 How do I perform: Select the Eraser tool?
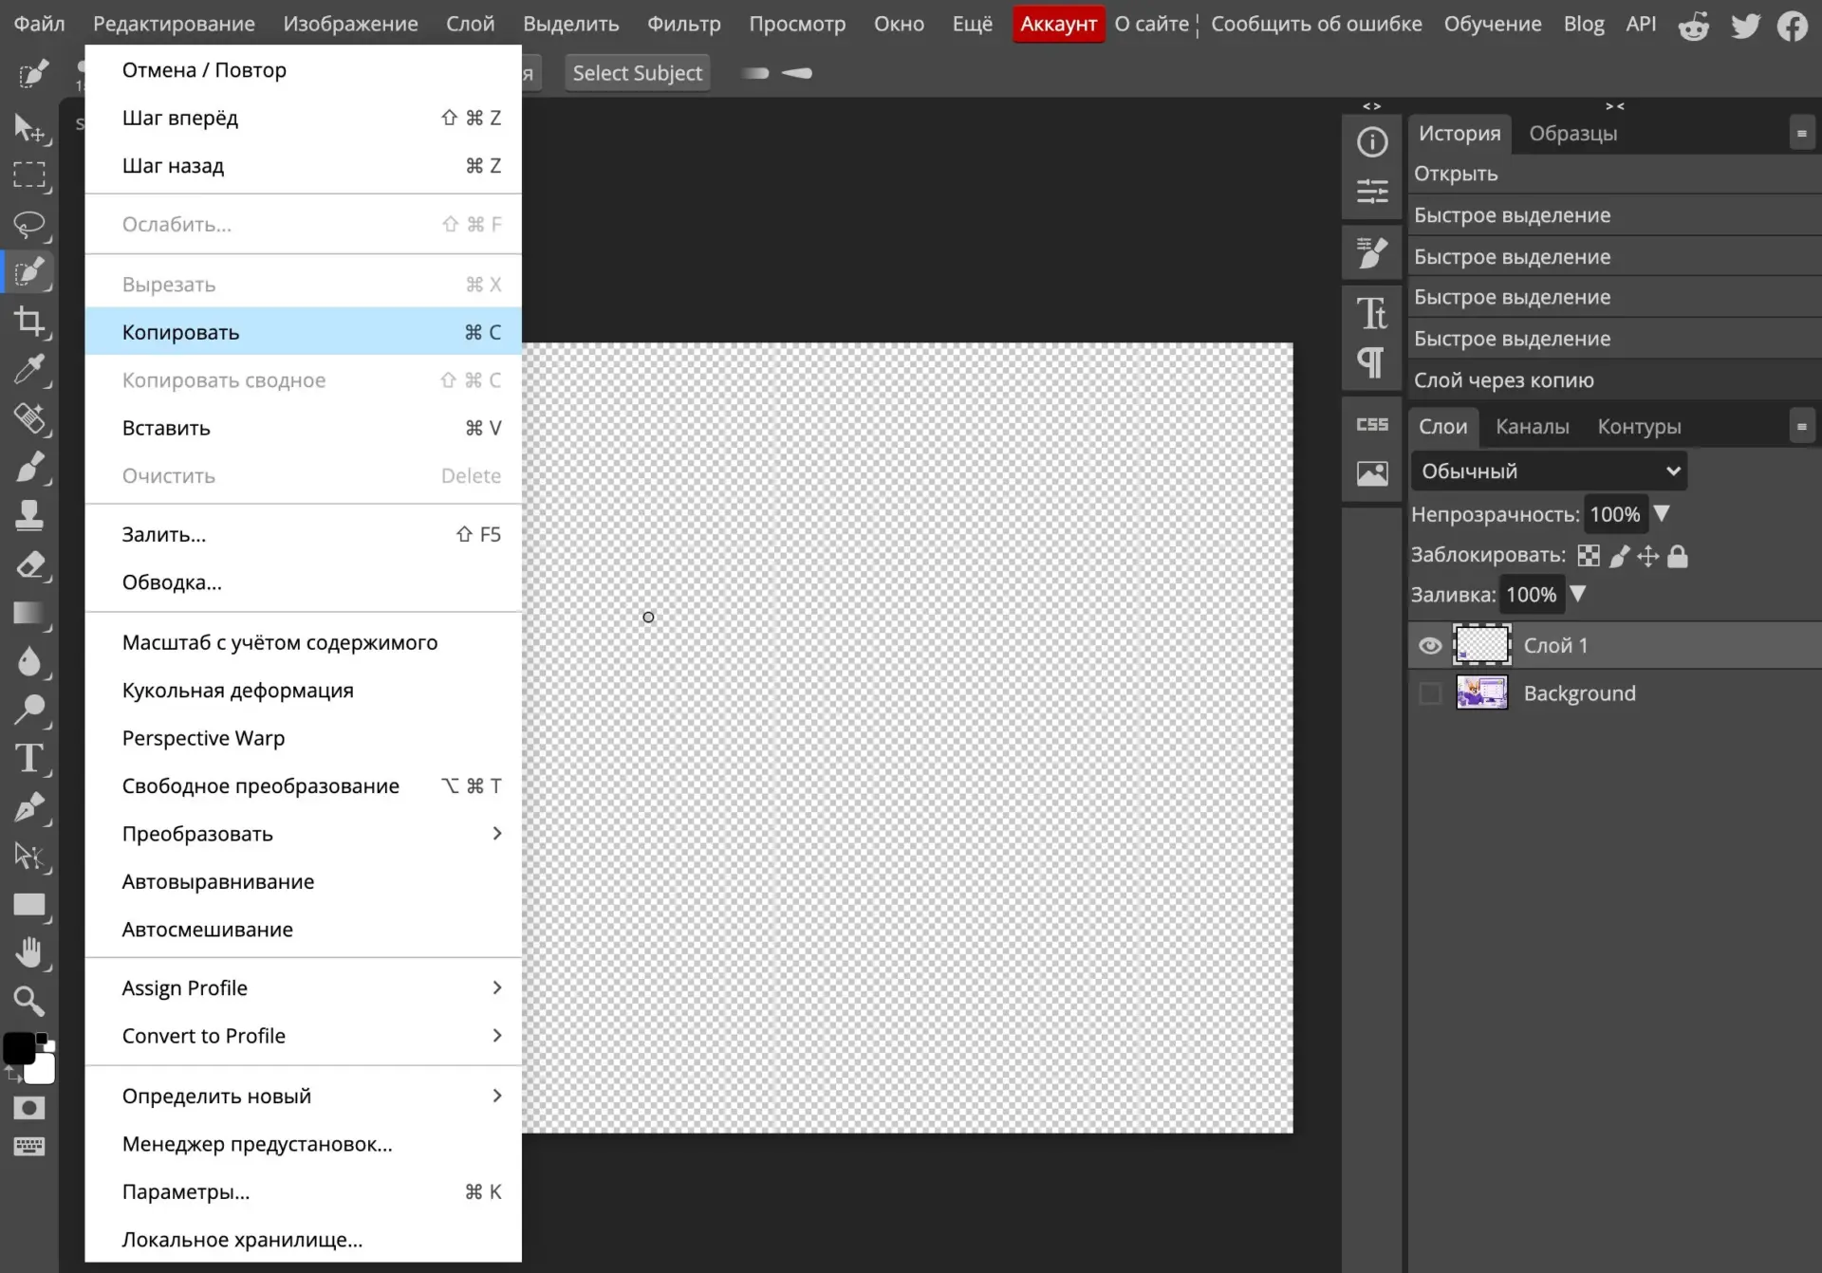pyautogui.click(x=29, y=565)
